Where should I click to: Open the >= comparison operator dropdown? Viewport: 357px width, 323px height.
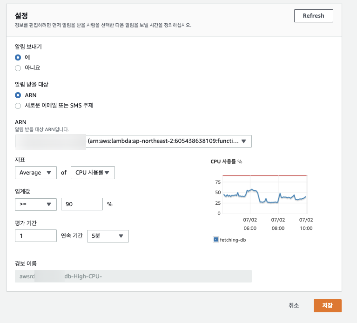pyautogui.click(x=36, y=204)
